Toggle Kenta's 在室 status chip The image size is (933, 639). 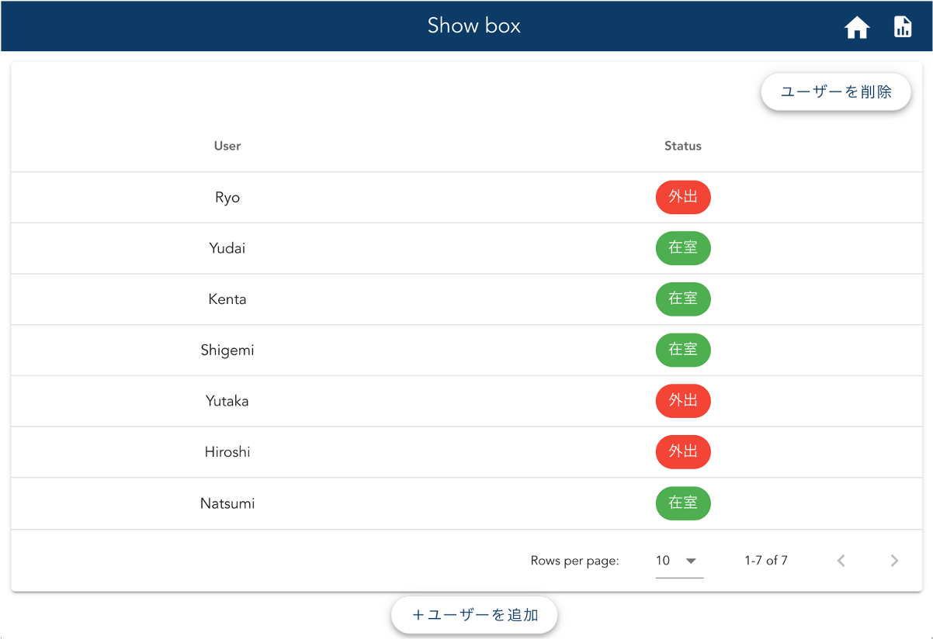[683, 299]
